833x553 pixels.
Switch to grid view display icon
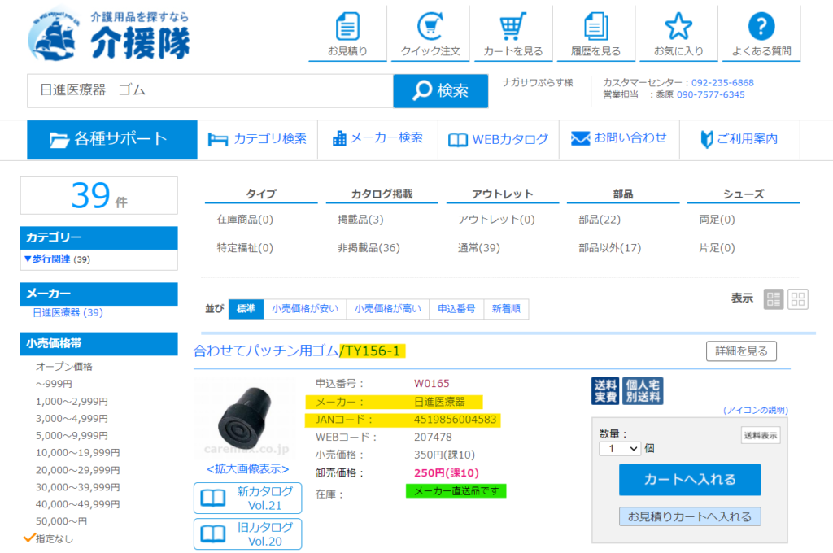pos(798,298)
